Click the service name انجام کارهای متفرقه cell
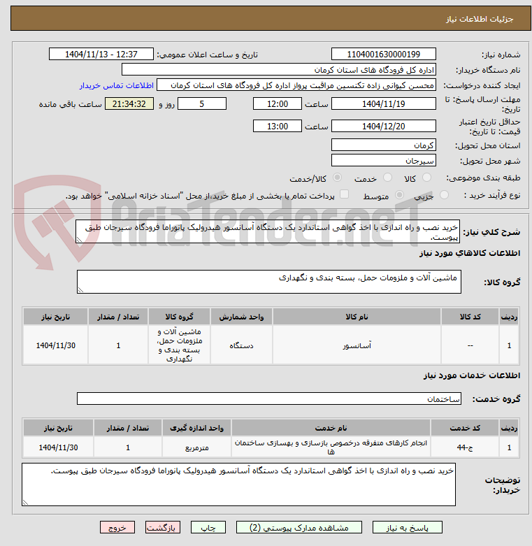 (x=331, y=447)
